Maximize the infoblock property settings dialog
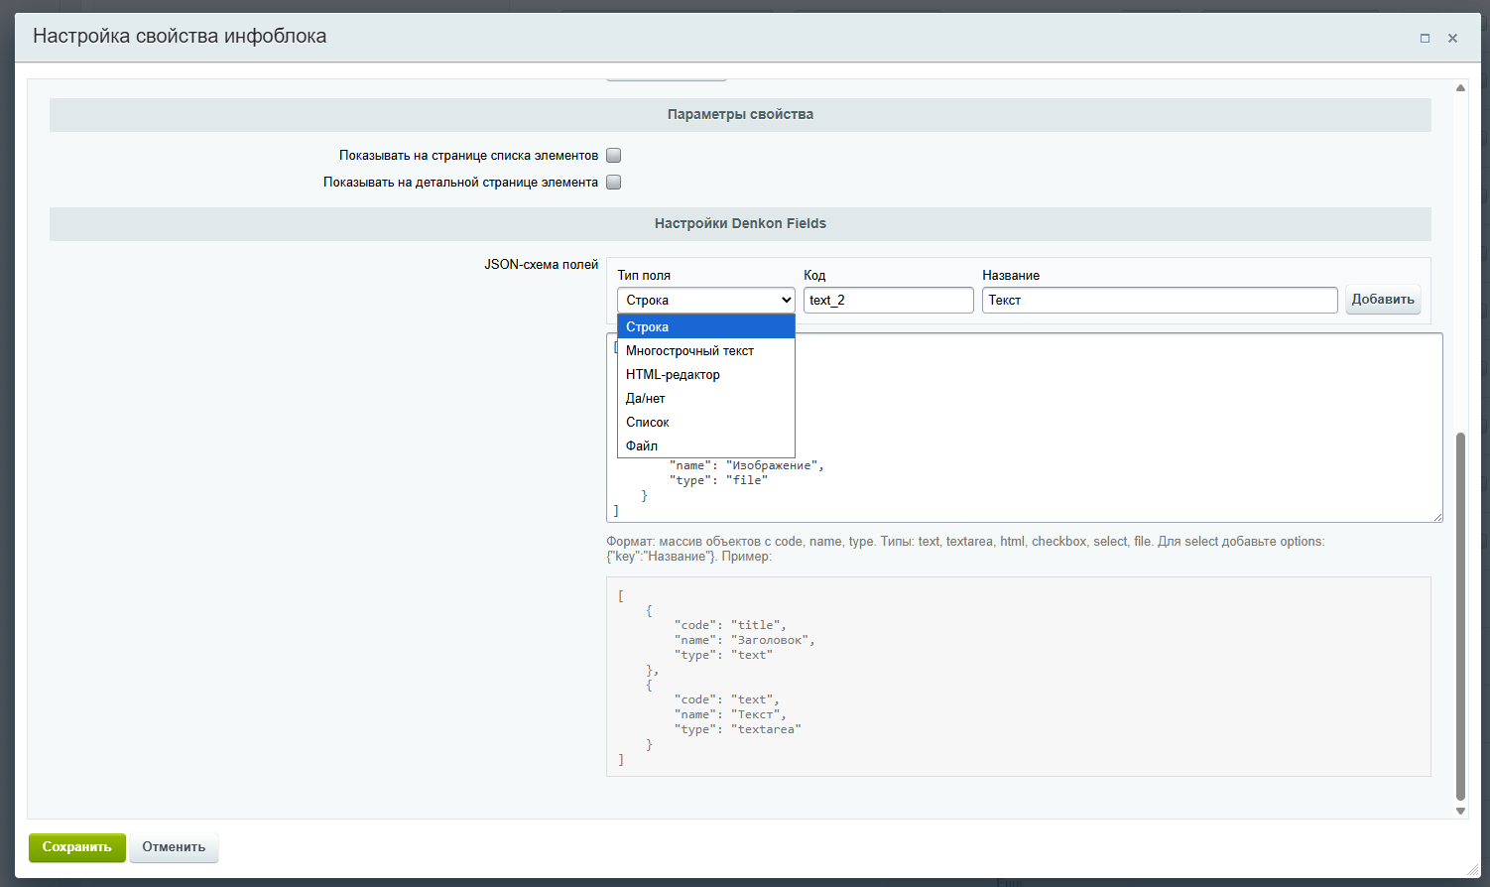The image size is (1490, 887). (x=1425, y=38)
